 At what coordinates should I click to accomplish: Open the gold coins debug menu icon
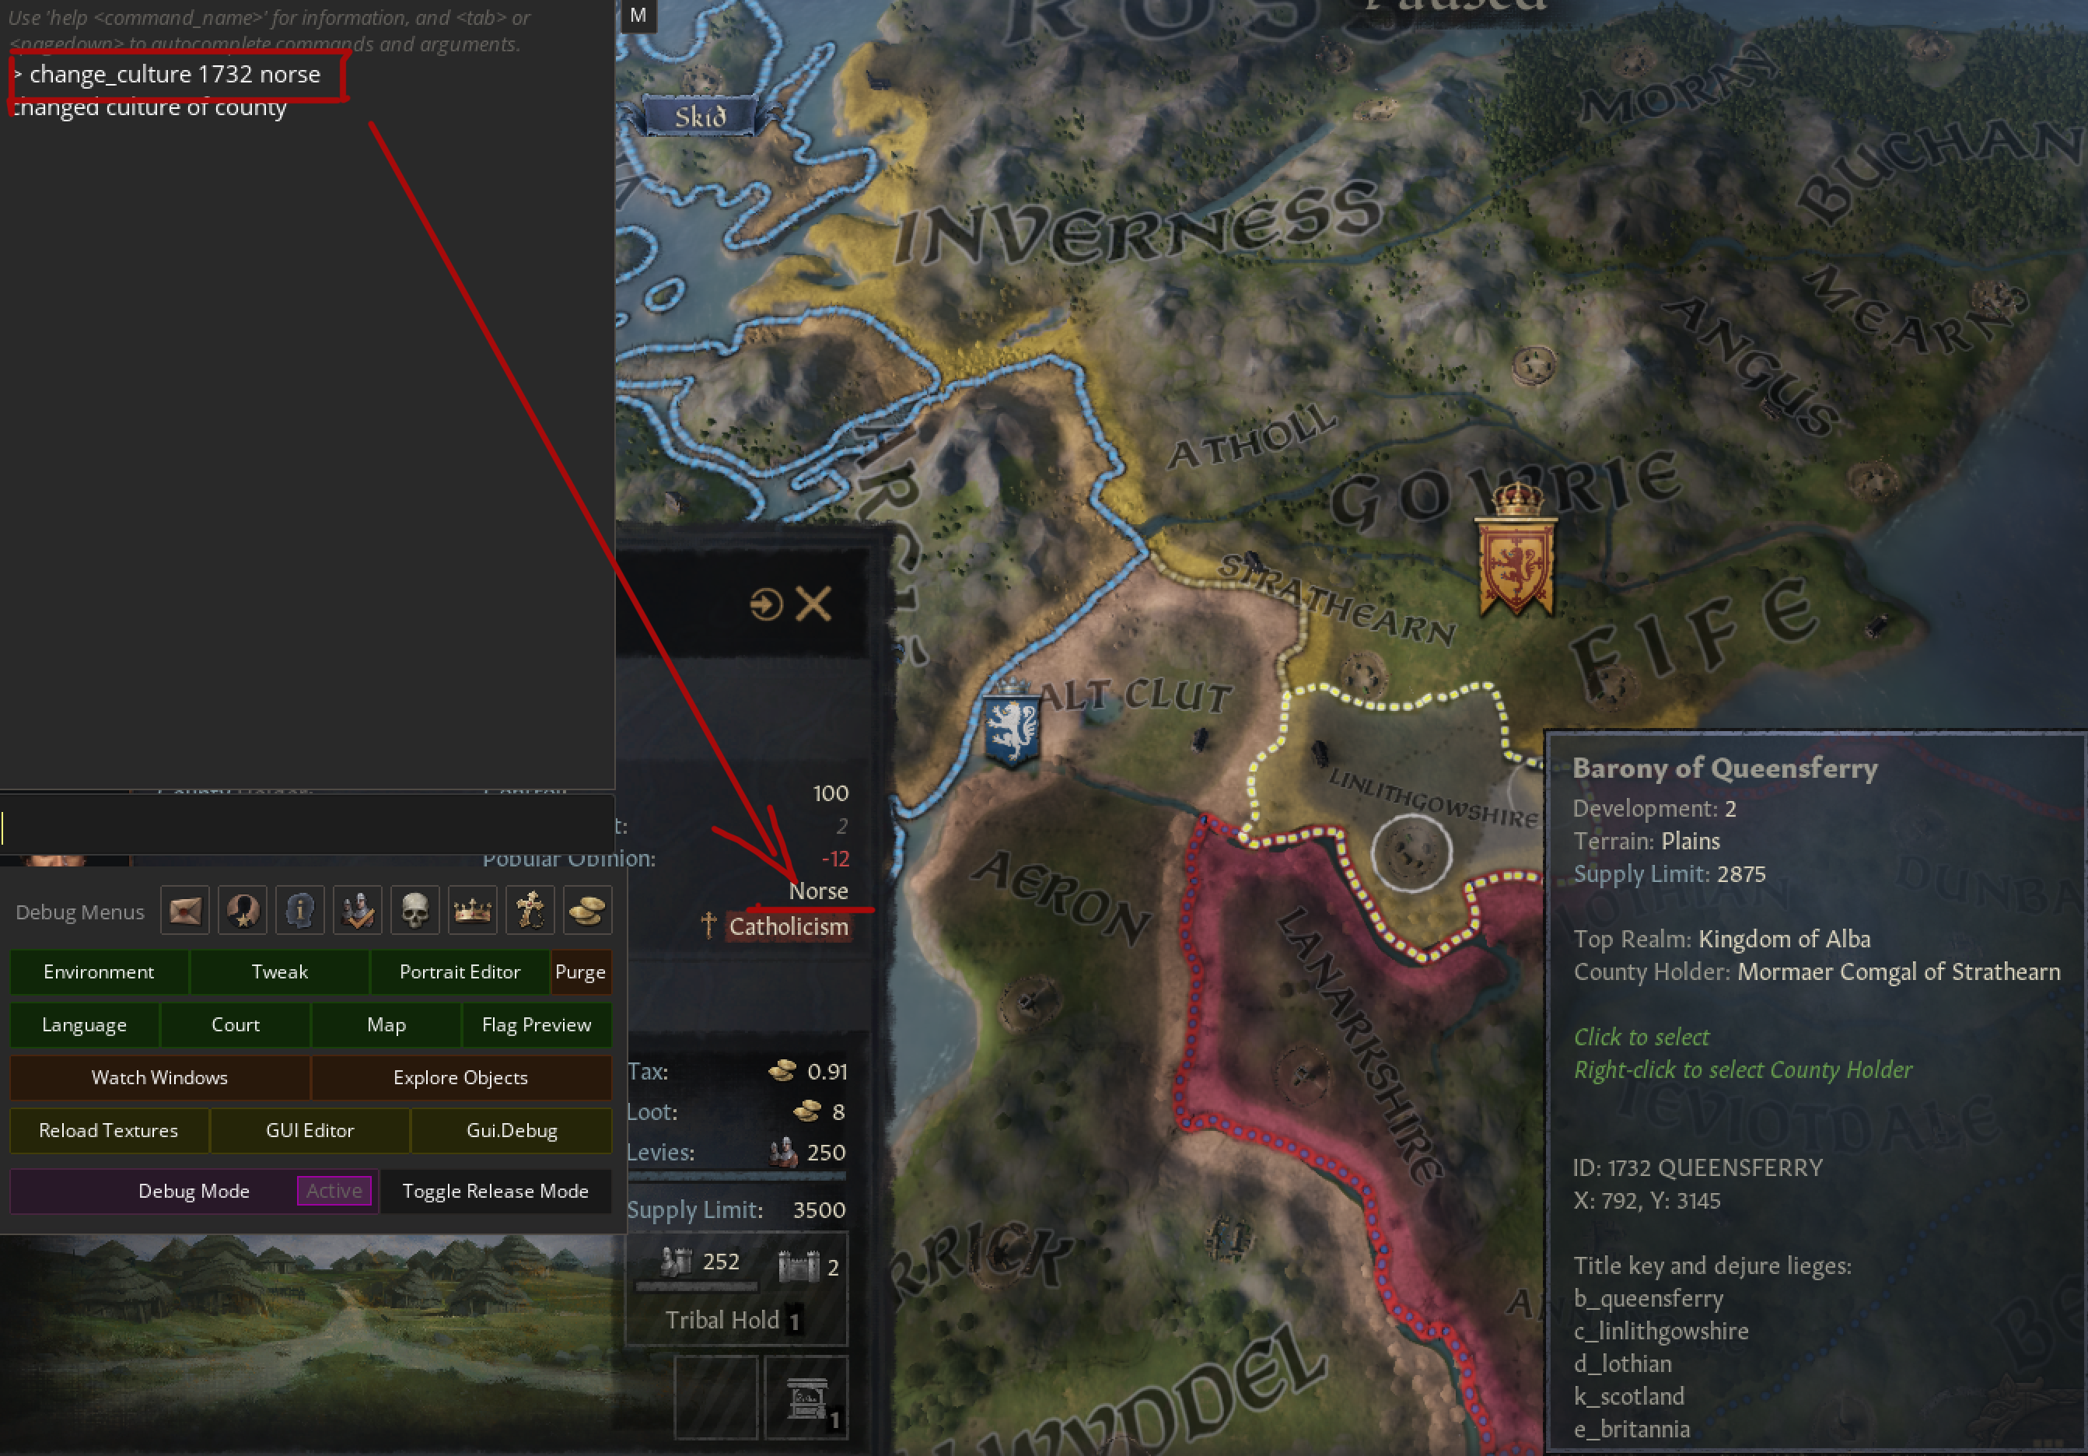click(587, 910)
